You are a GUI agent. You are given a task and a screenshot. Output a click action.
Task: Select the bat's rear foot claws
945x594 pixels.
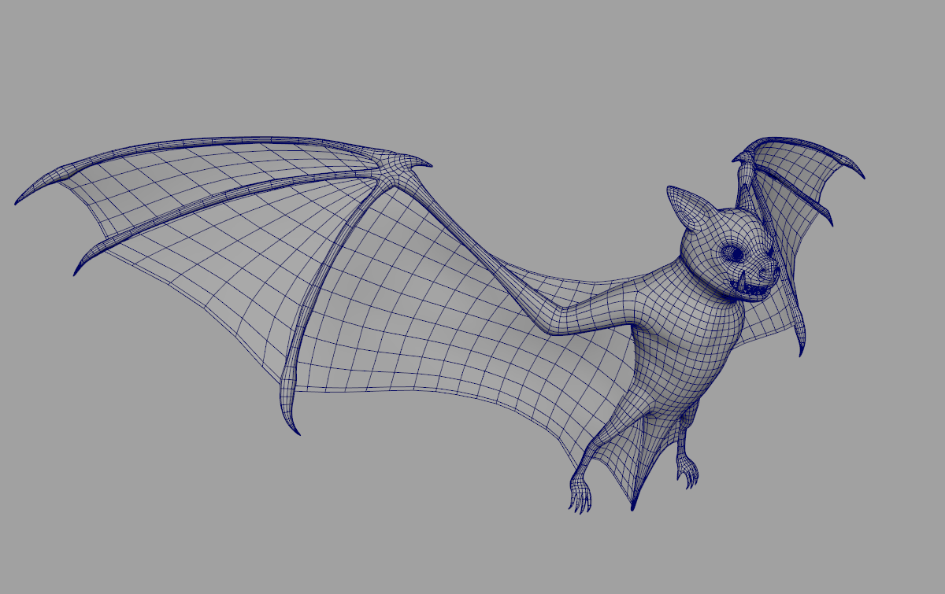tap(689, 474)
